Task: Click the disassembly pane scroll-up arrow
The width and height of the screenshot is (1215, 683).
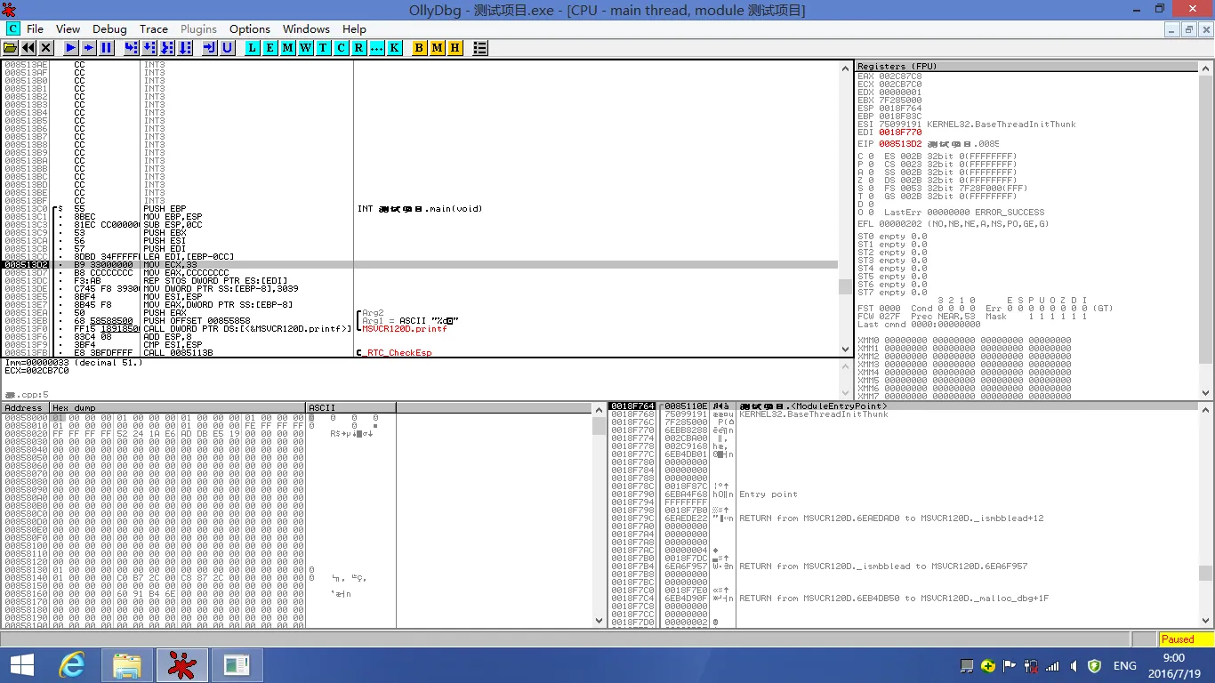Action: coord(845,68)
